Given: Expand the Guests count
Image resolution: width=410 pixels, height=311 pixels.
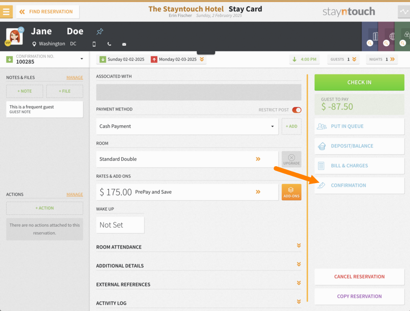Looking at the screenshot, I should coord(343,59).
